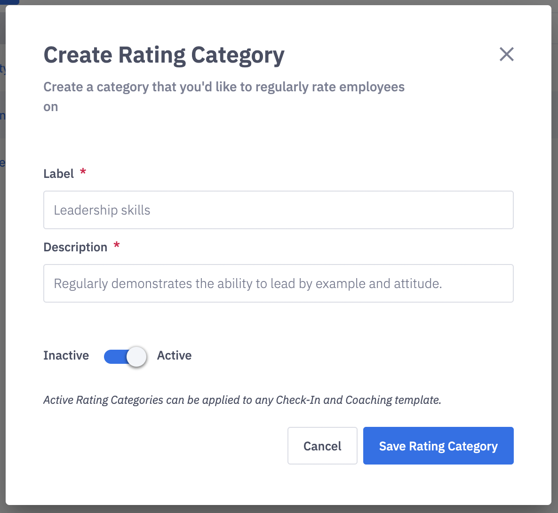The image size is (558, 513).
Task: Click the blue button peeking behind the dialog
Action: pyautogui.click(x=9, y=2)
